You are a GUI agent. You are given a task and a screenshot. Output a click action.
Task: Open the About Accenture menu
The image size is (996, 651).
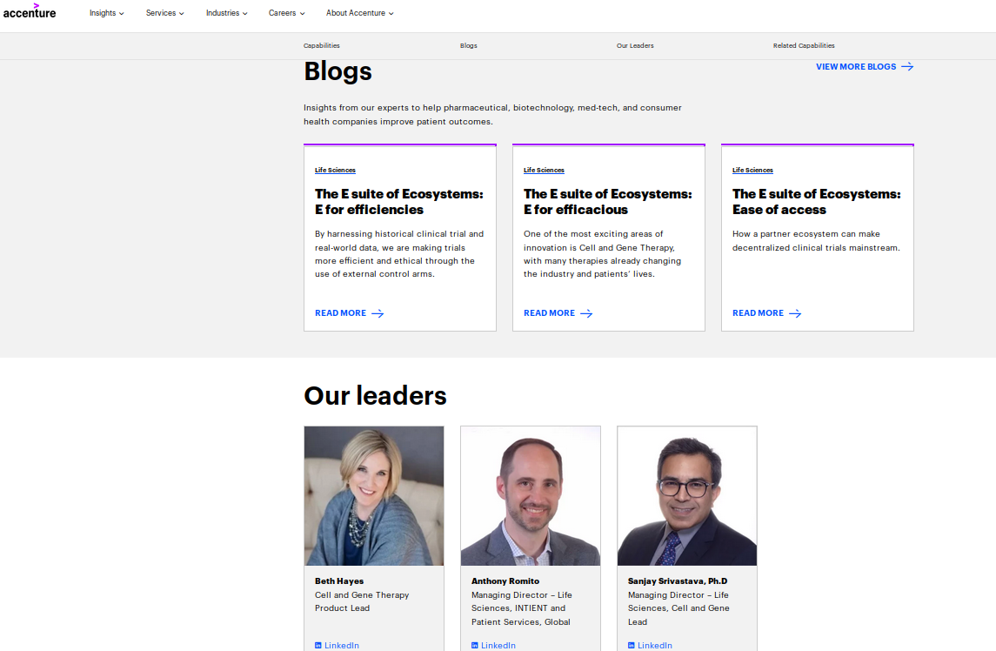[360, 13]
